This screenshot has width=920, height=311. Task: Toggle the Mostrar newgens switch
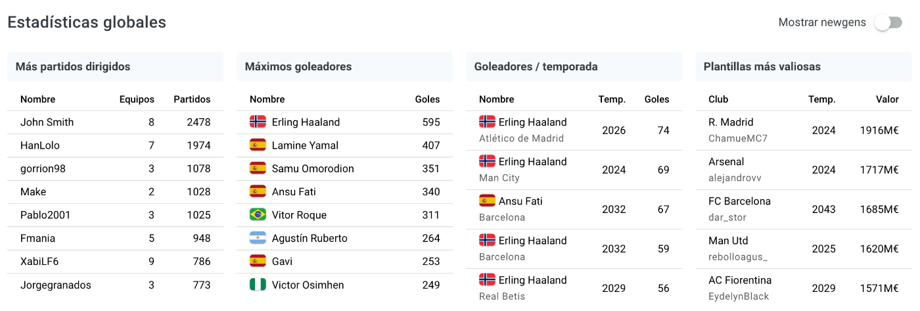pyautogui.click(x=888, y=22)
